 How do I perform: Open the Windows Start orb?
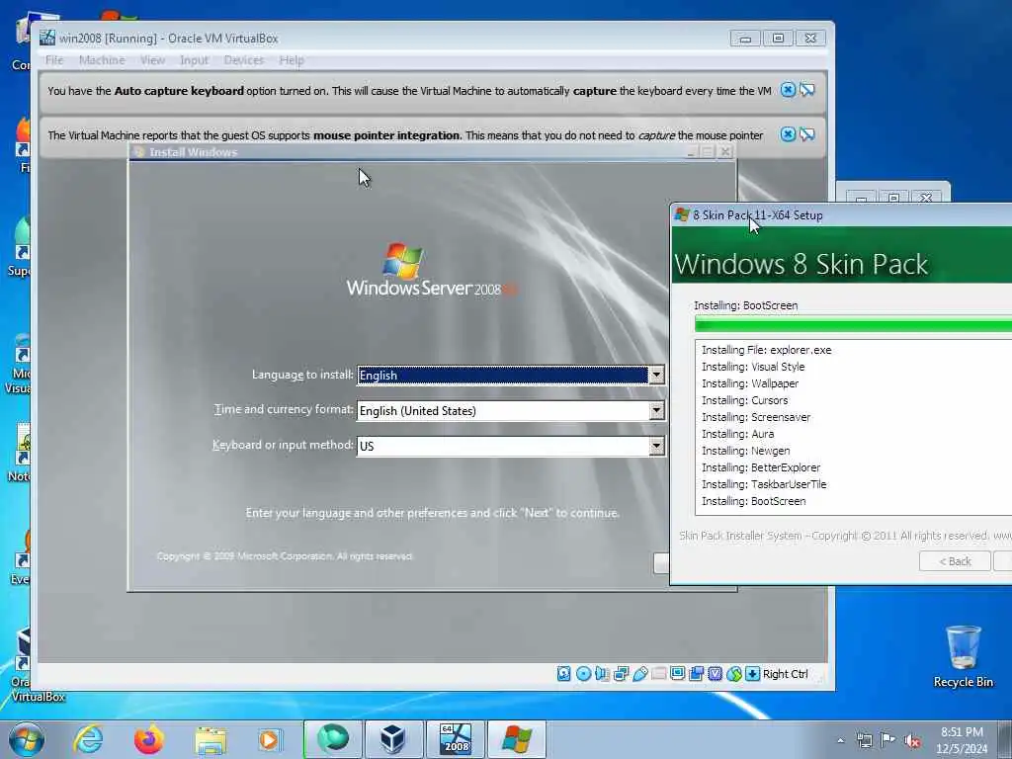(x=27, y=739)
